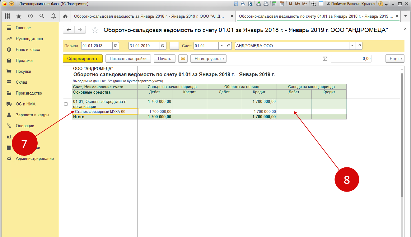411x237 pixels.
Task: Click the yellow info icon in the title bar
Action: 380,4
